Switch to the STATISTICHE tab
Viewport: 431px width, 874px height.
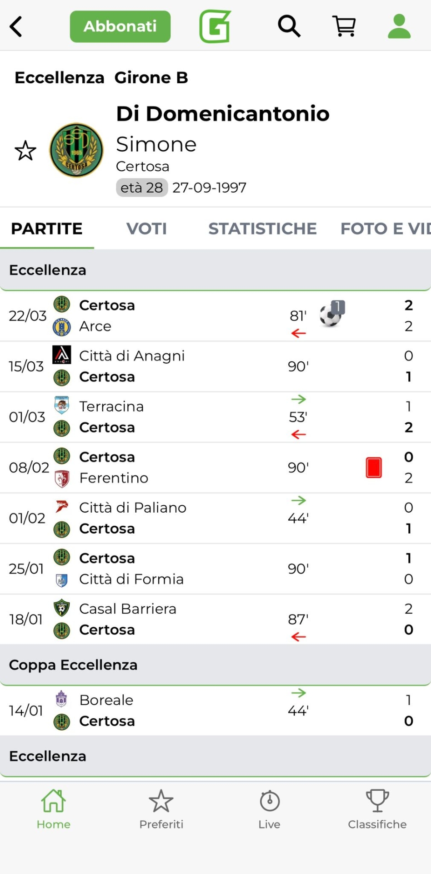(x=262, y=229)
